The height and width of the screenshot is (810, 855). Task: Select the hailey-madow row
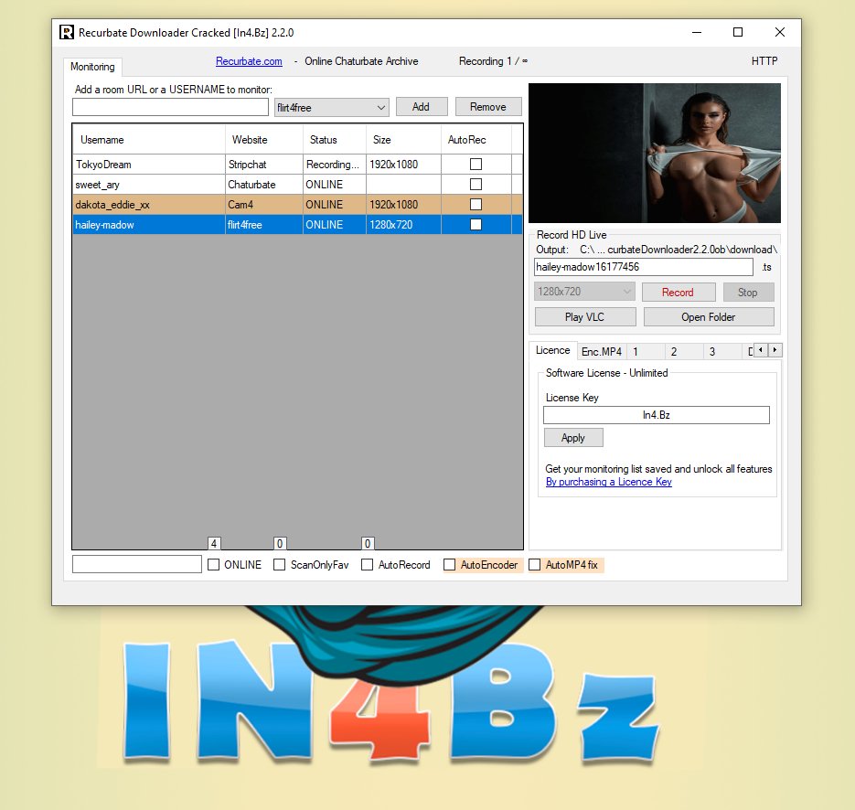tap(297, 225)
